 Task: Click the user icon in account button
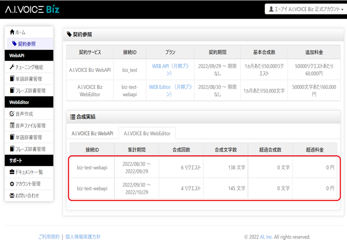tap(271, 9)
